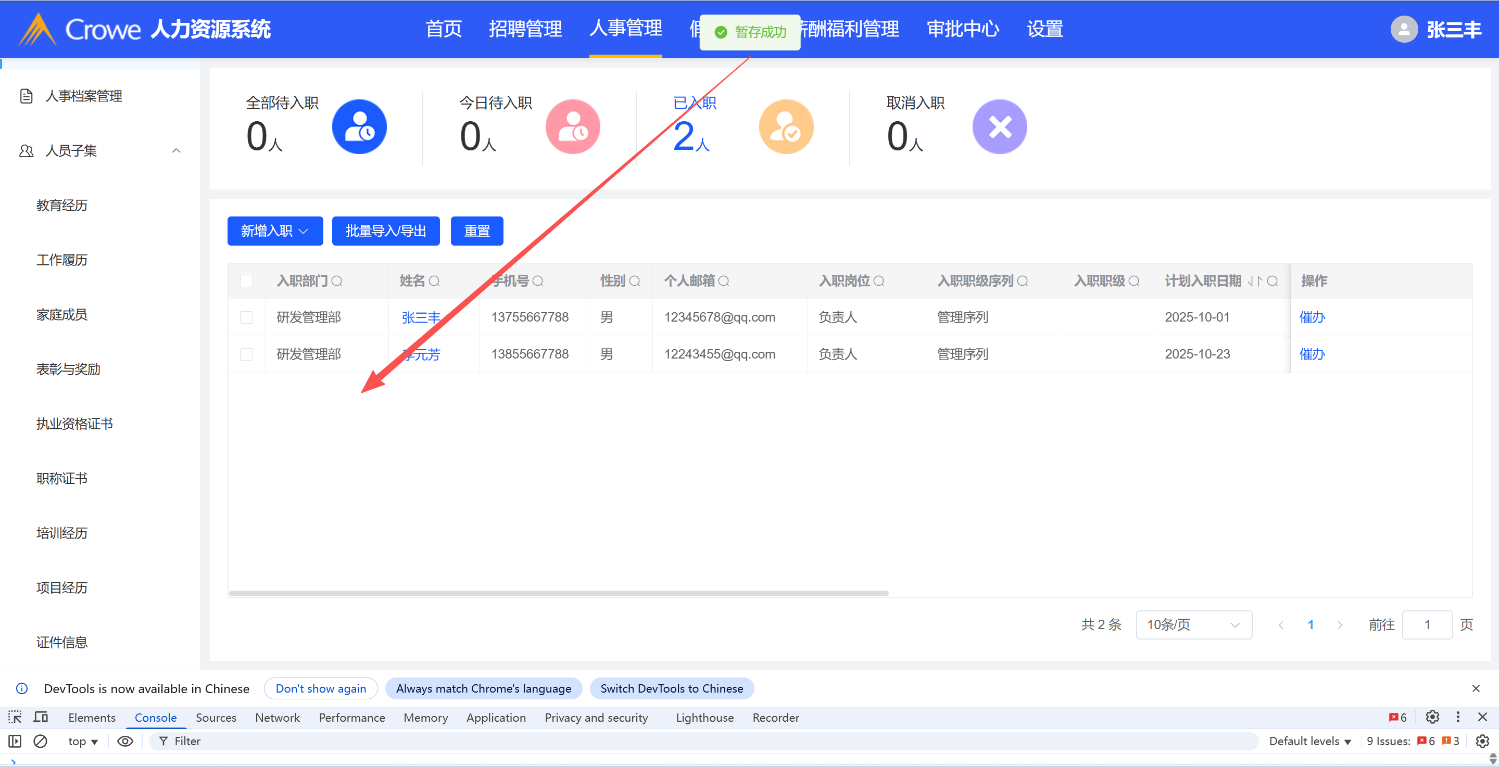The height and width of the screenshot is (767, 1499).
Task: Open the 招聘管理 top menu
Action: [x=525, y=29]
